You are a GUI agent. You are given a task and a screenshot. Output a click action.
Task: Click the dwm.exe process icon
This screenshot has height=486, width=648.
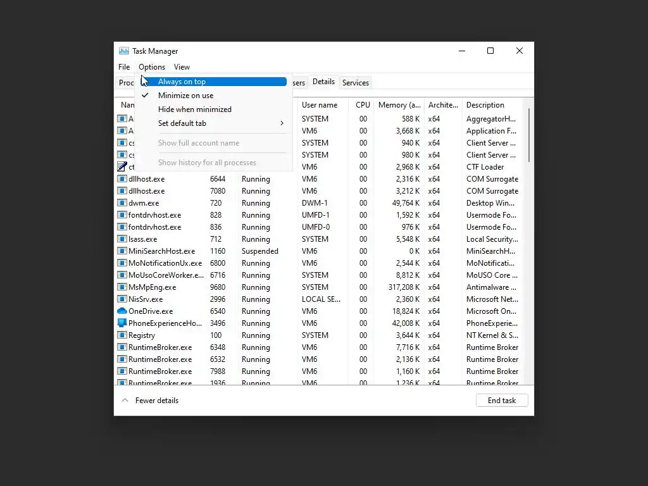click(x=122, y=203)
